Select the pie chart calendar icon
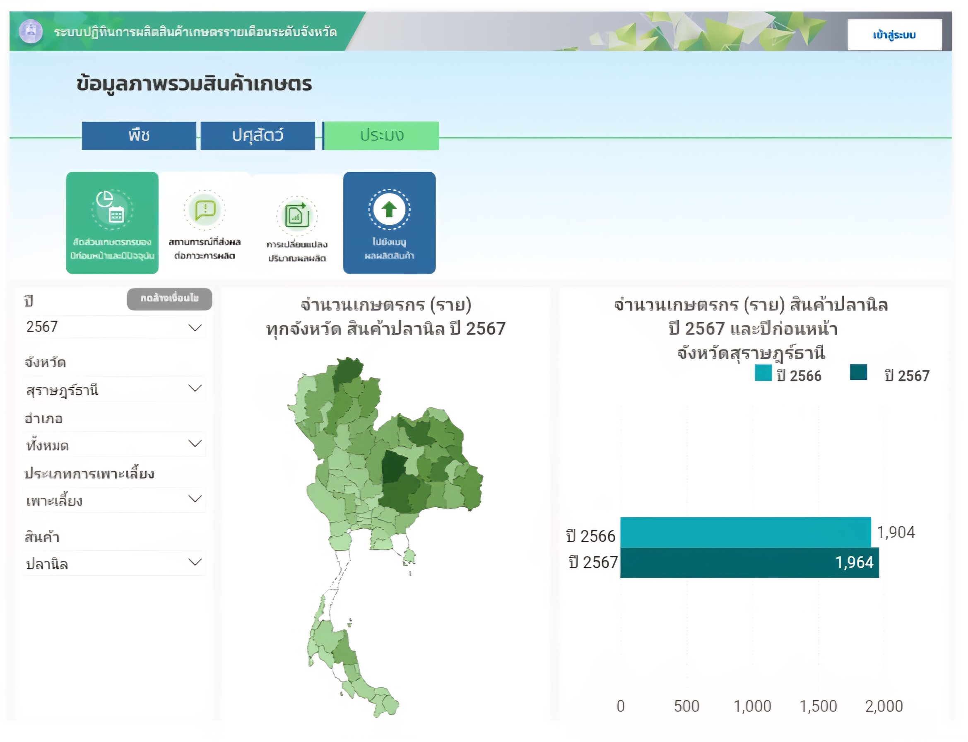The height and width of the screenshot is (742, 968). coord(112,207)
